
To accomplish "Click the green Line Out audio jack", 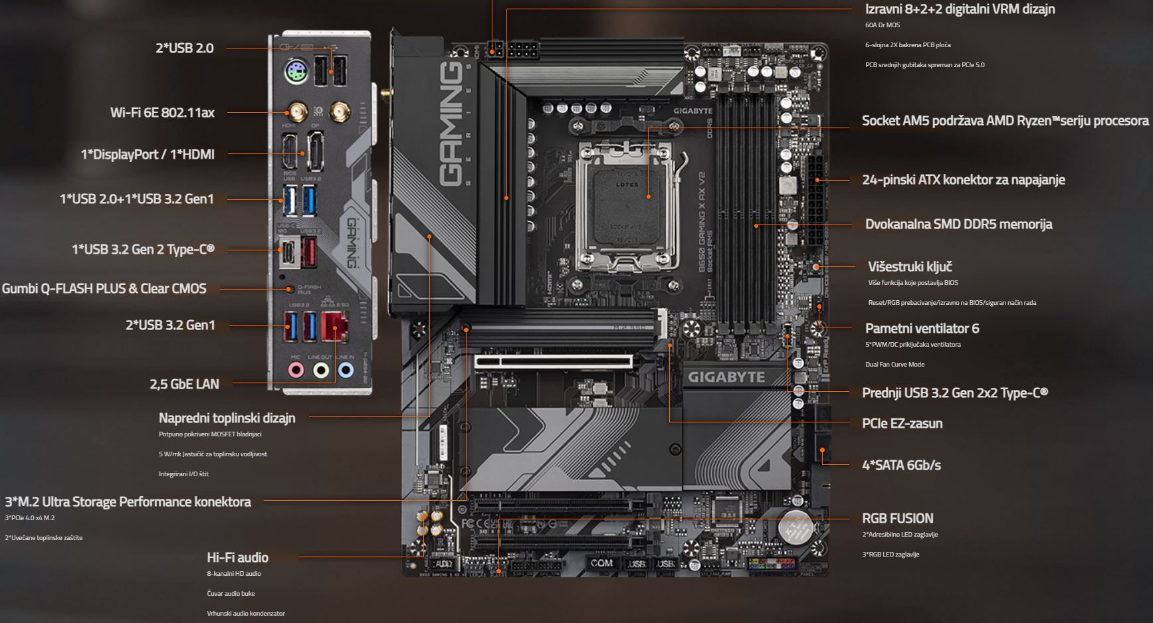I will (321, 370).
